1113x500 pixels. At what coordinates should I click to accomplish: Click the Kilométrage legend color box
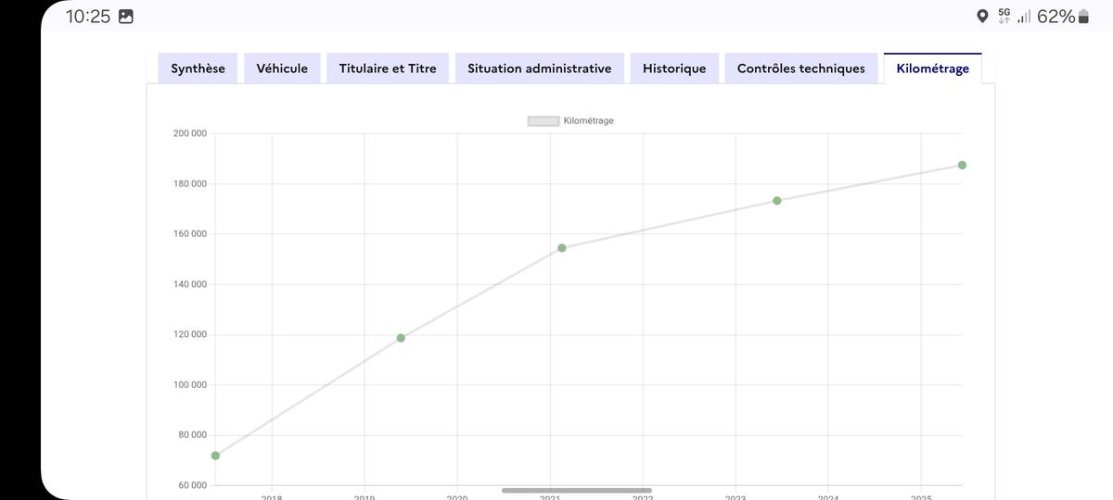tap(543, 121)
